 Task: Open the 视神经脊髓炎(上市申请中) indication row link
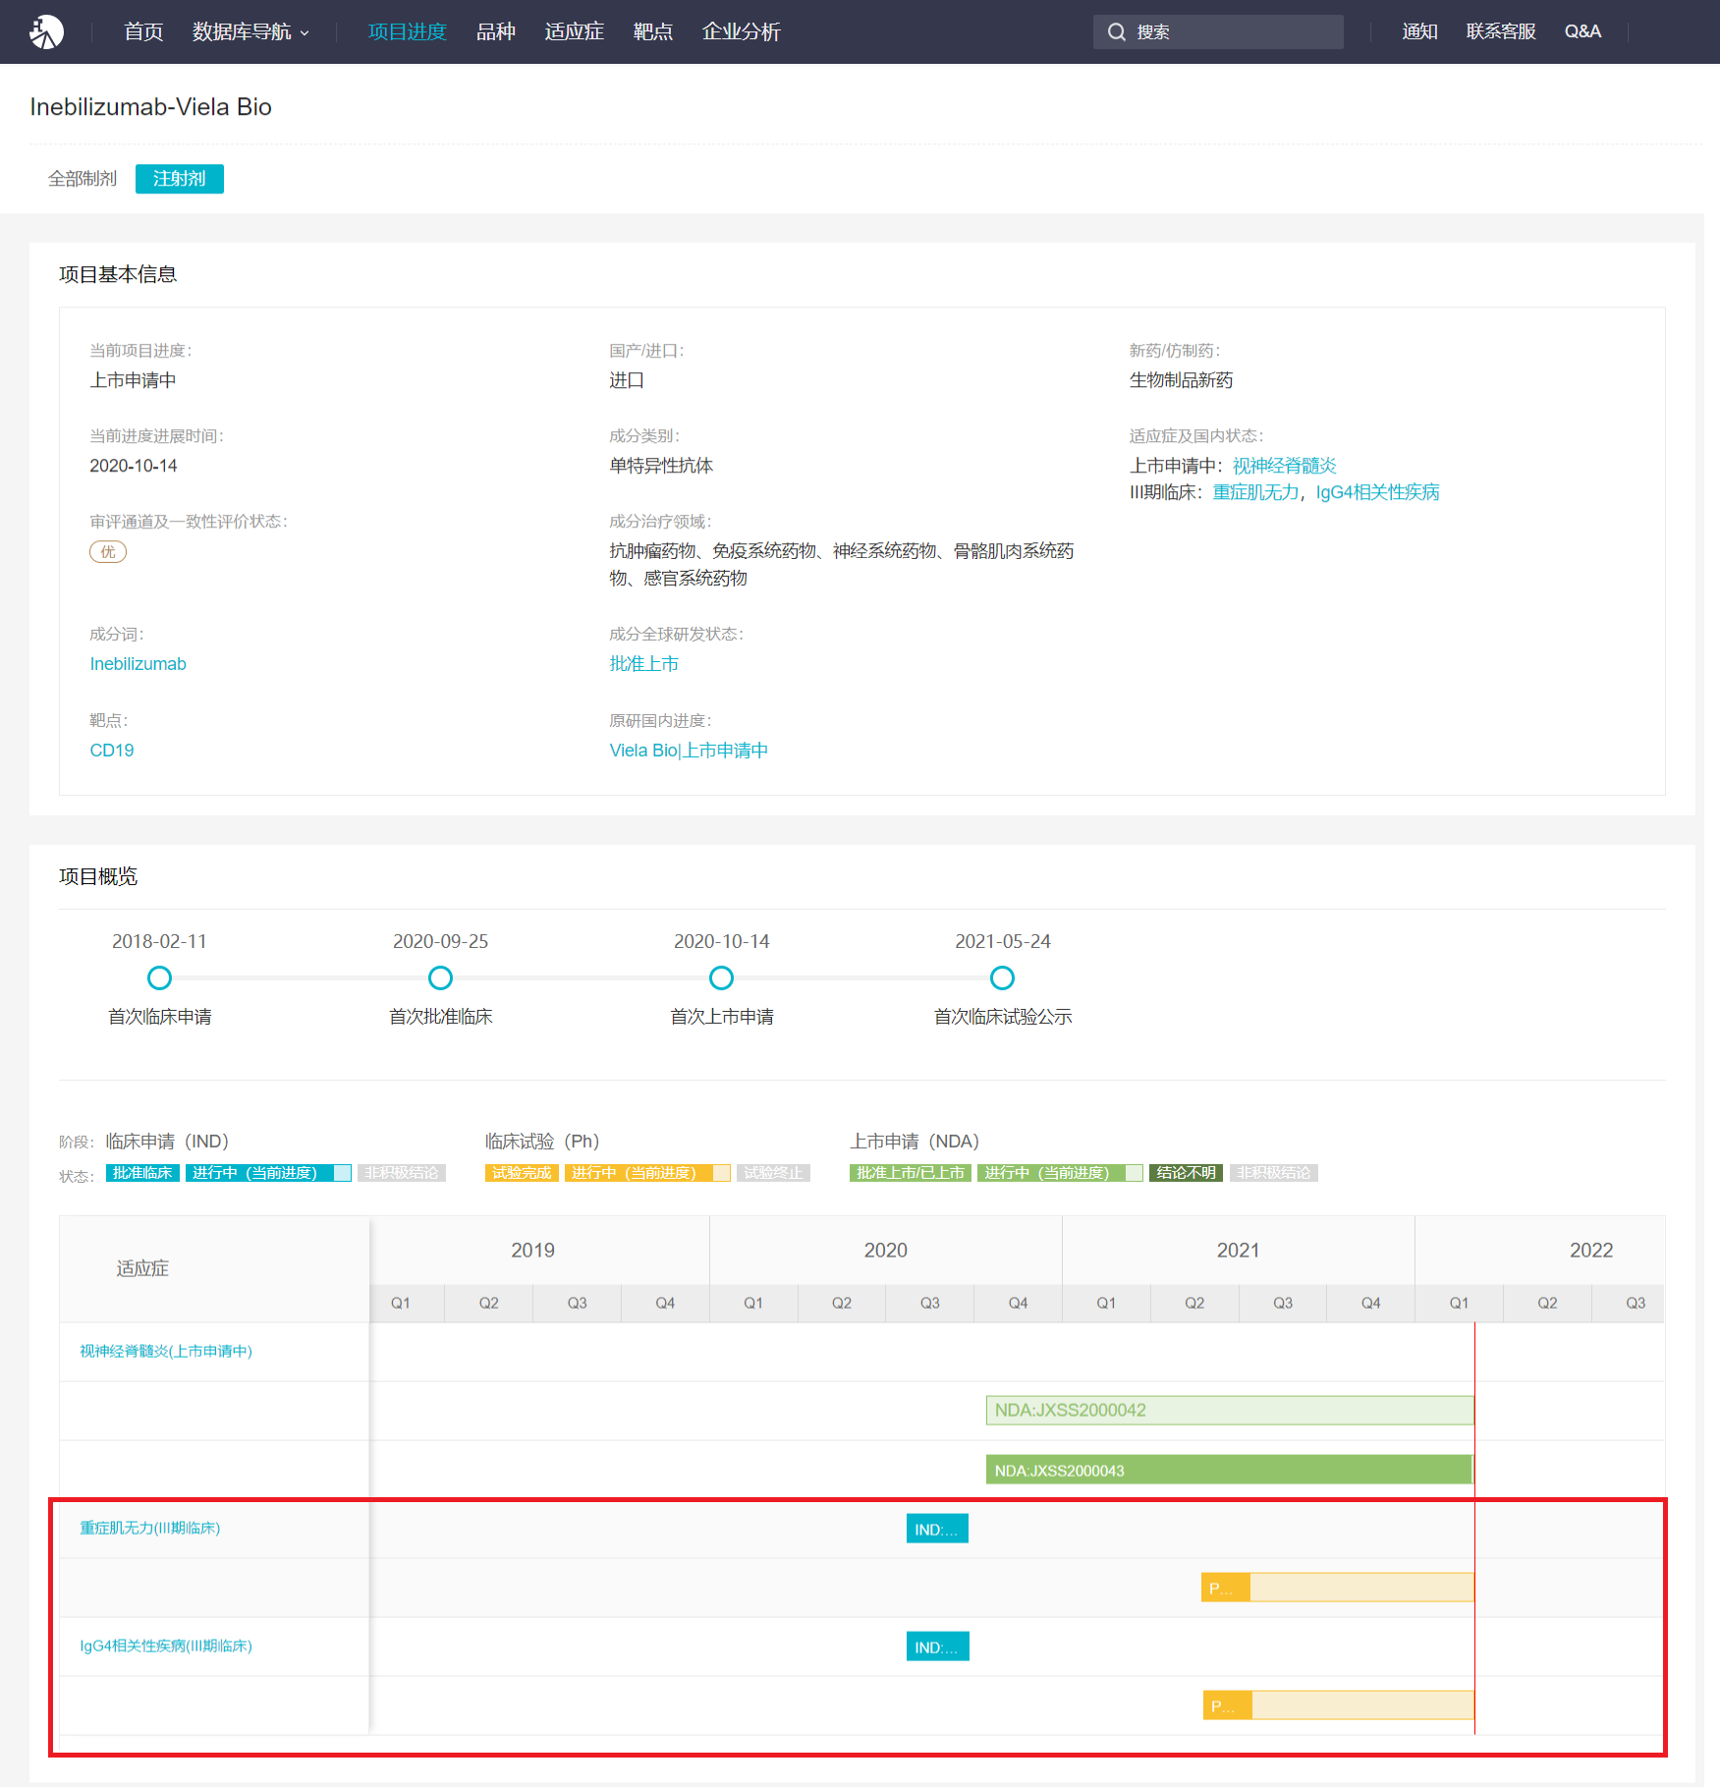(166, 1352)
